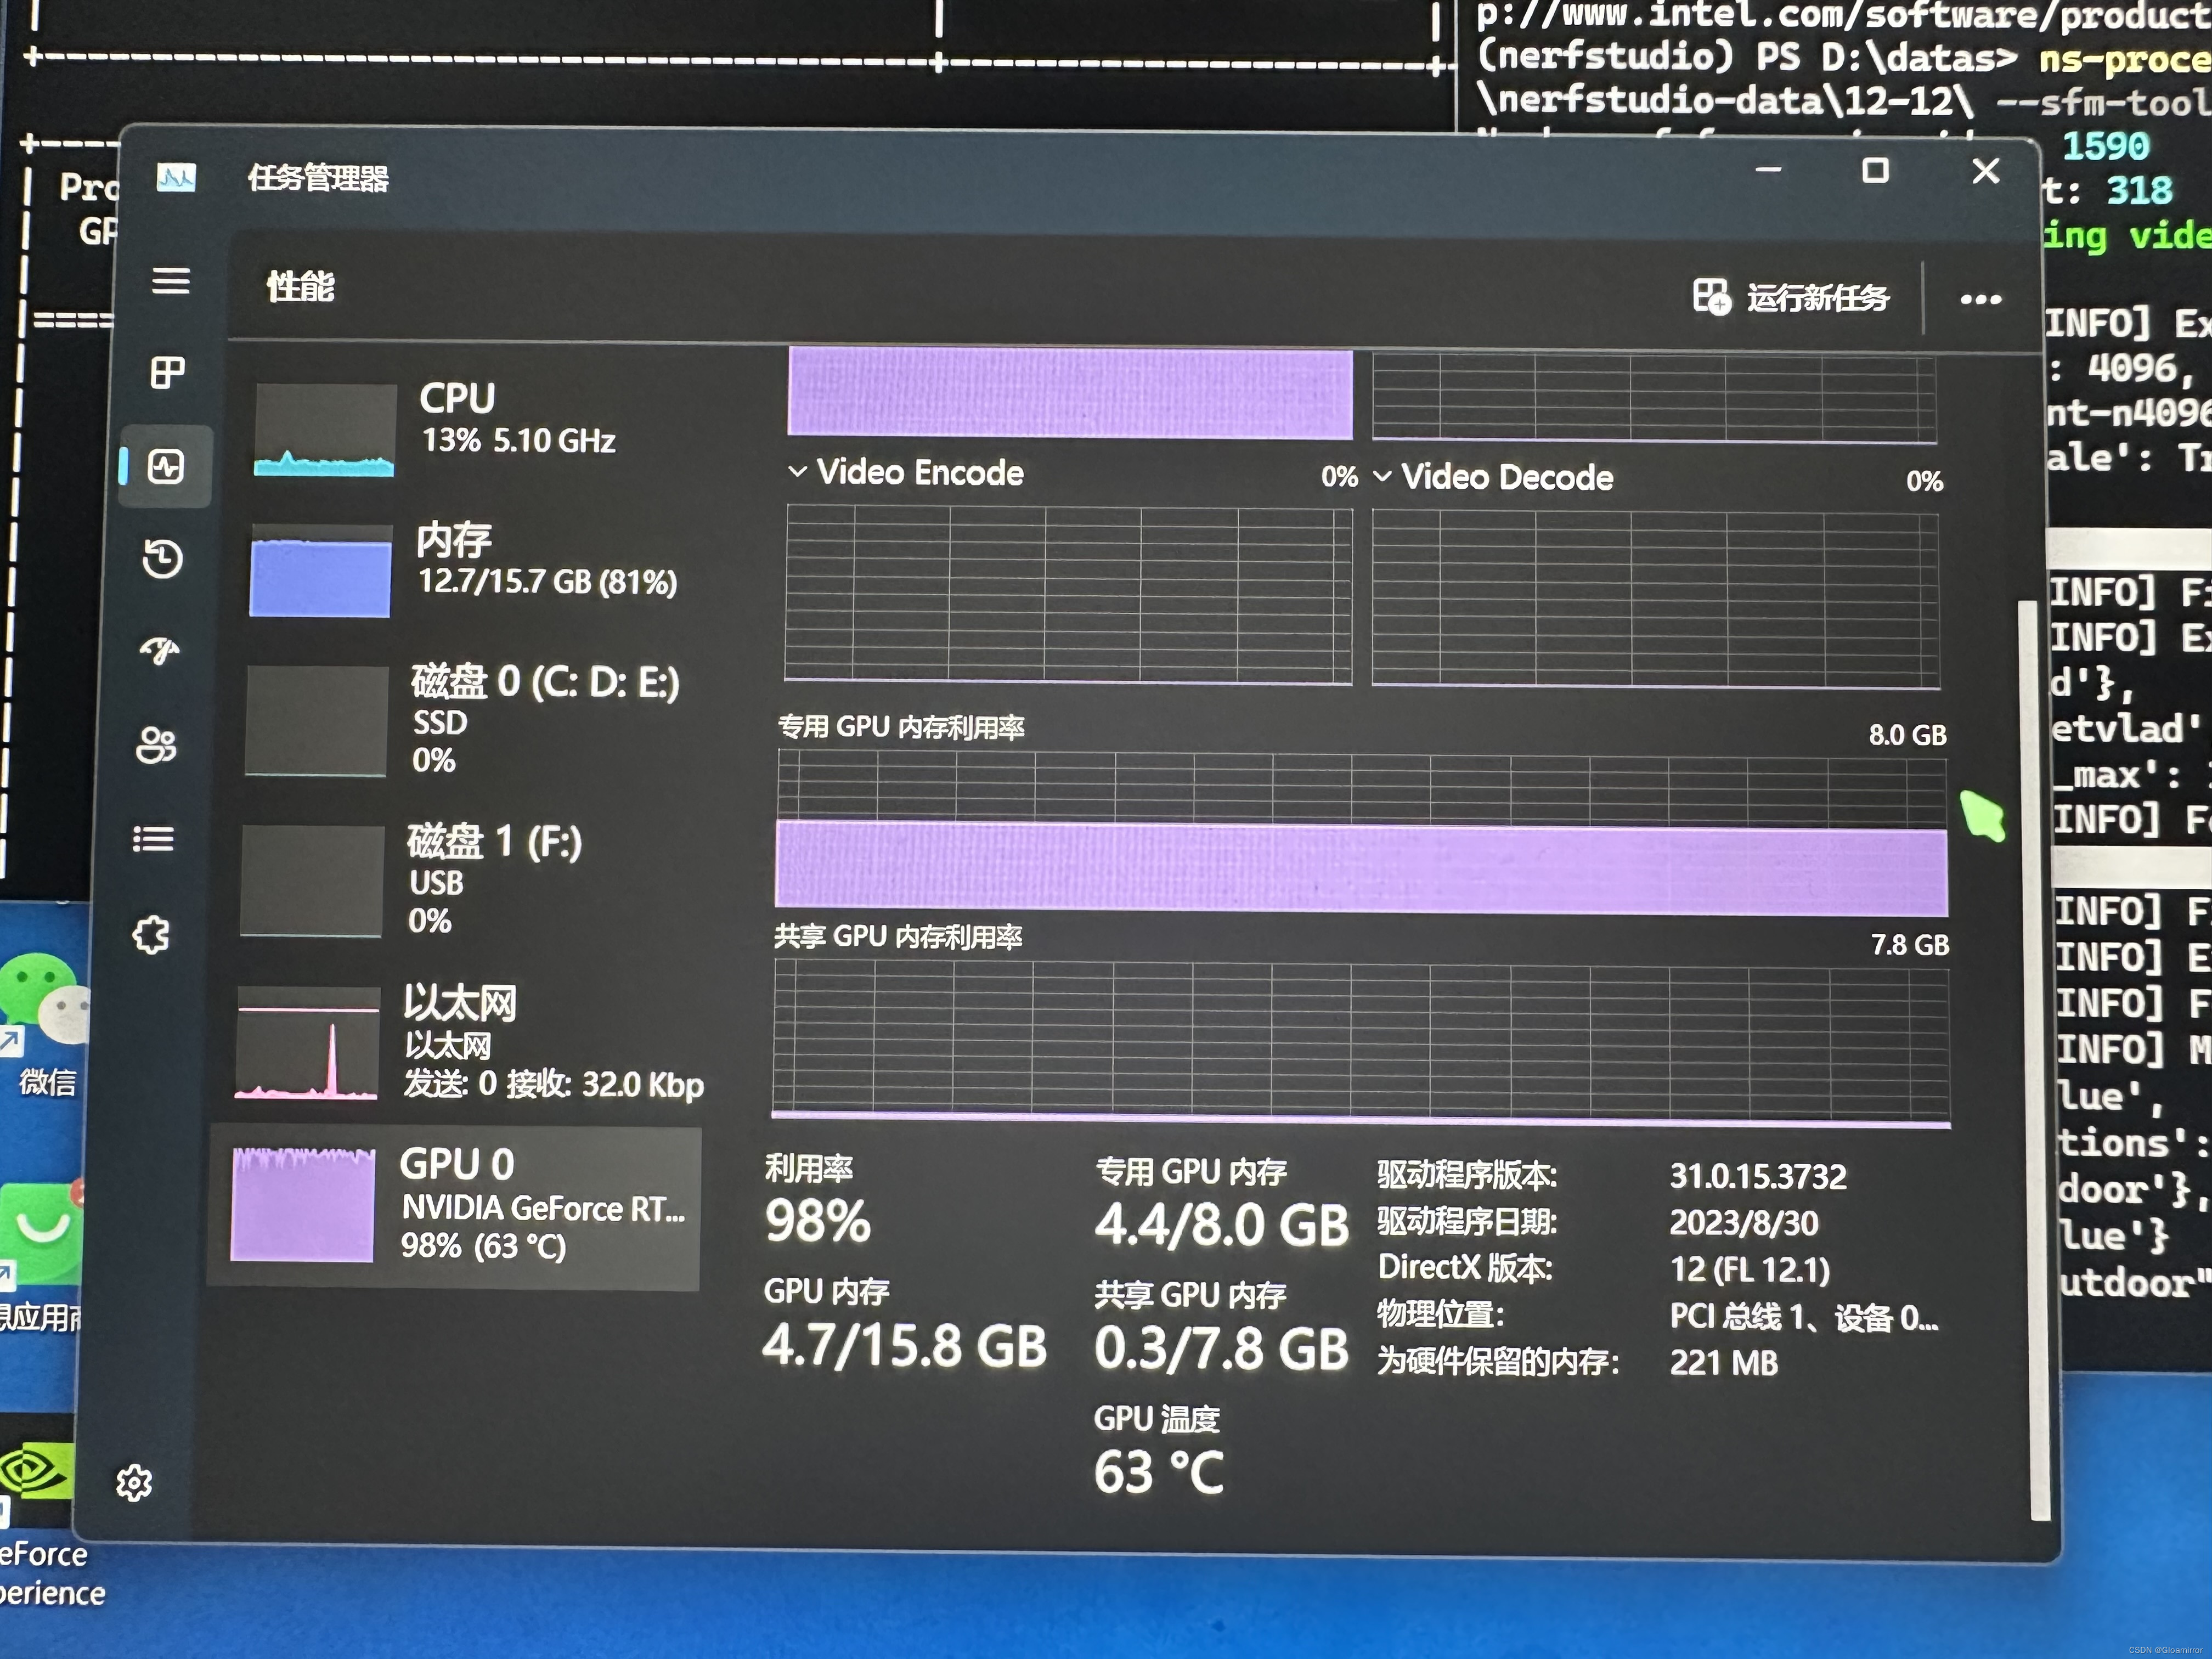Click the 运行新任务 button
Screen dimensions: 2212x1659
click(x=1791, y=297)
